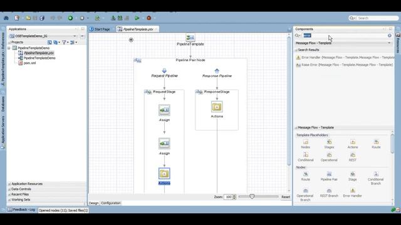Open the Resources side tab
Screen dimensions: 401x225
coord(398,43)
